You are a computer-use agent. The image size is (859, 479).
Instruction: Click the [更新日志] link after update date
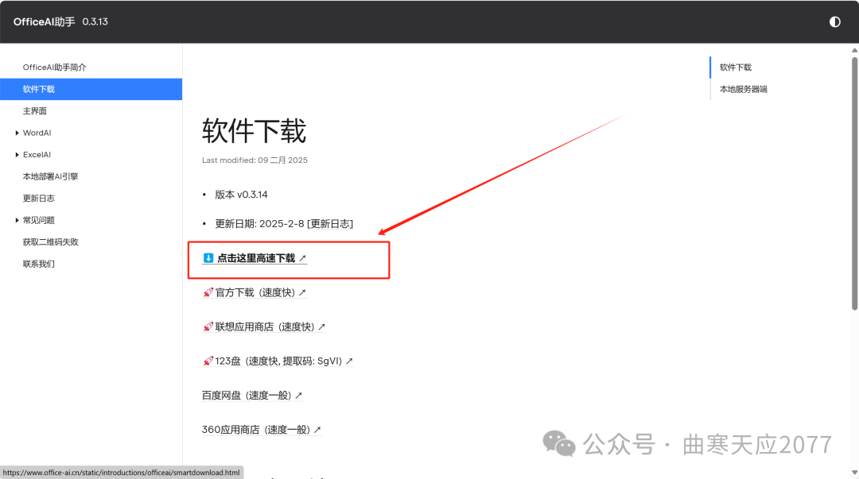point(330,224)
